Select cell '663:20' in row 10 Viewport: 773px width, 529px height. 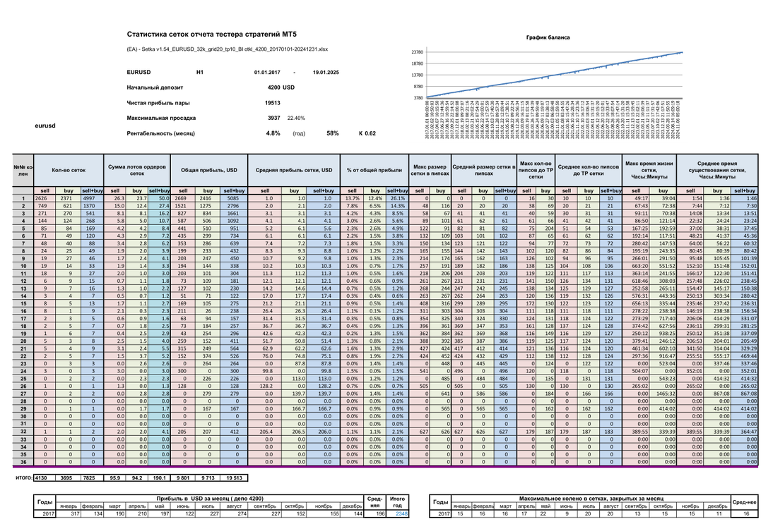[x=636, y=266]
